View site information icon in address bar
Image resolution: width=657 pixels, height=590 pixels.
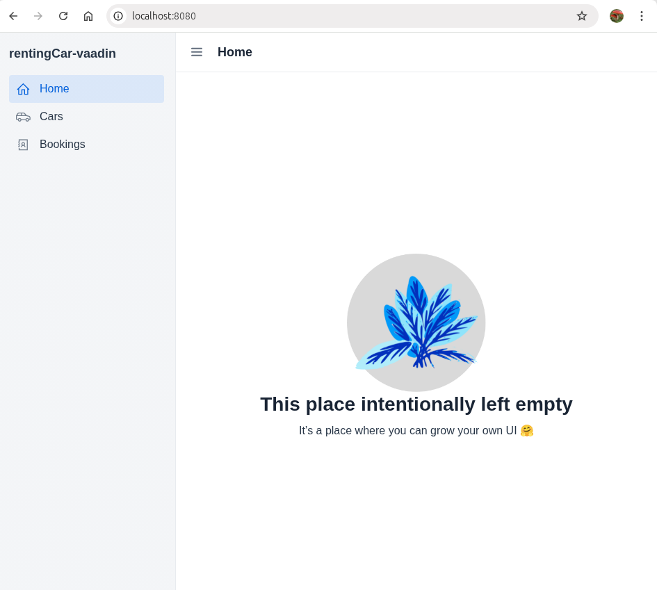[118, 16]
